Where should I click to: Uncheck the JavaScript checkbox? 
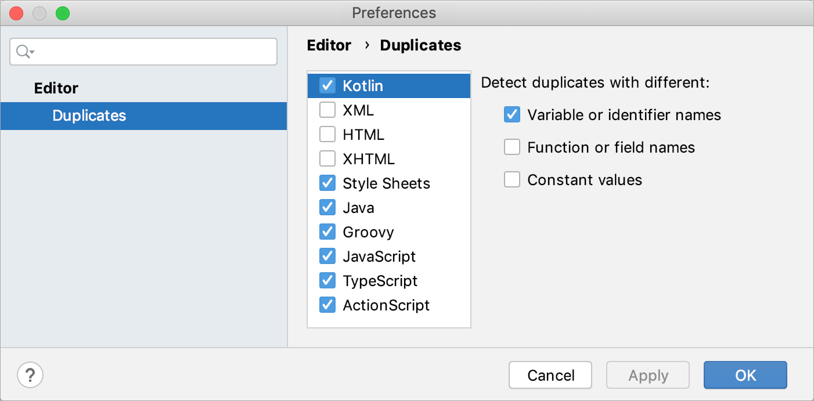coord(327,257)
